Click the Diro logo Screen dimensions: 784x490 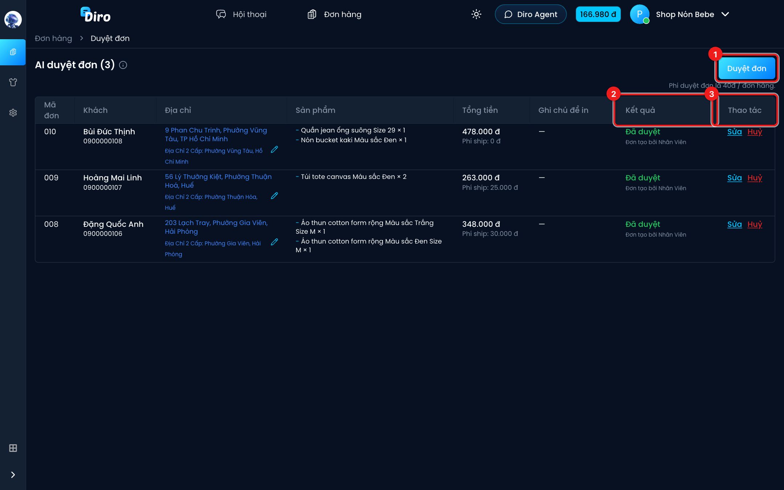click(x=95, y=15)
